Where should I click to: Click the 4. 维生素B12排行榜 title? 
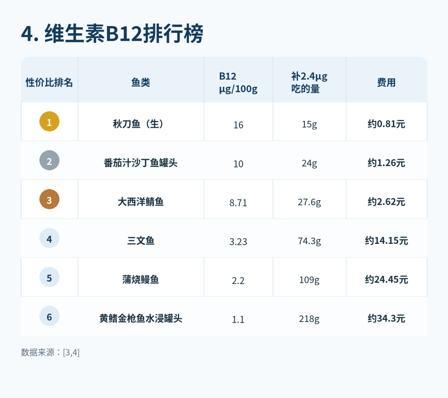pyautogui.click(x=112, y=34)
